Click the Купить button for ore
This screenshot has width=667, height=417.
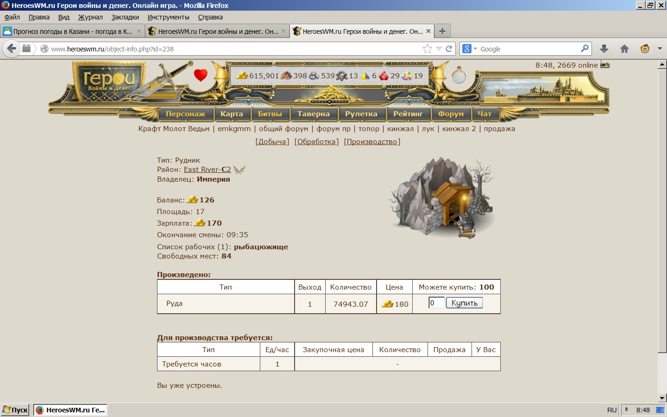(x=464, y=303)
